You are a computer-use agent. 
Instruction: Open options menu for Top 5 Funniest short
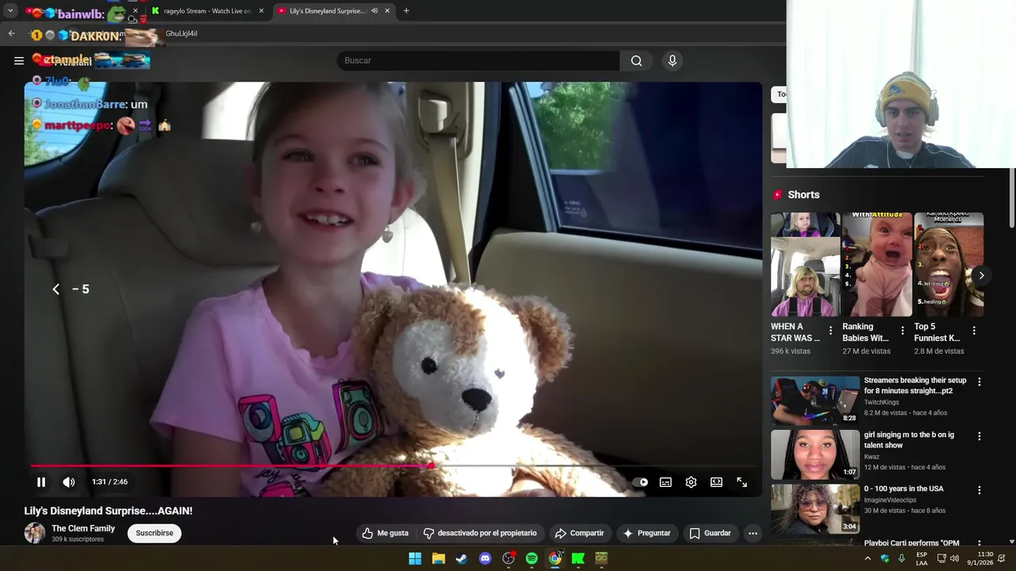point(974,331)
